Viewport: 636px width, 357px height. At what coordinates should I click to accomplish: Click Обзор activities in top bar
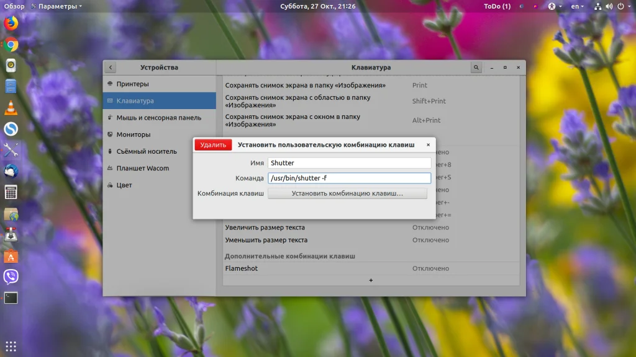click(14, 6)
